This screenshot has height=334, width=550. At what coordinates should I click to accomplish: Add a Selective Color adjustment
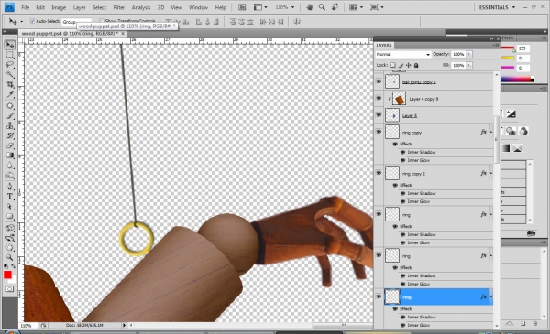tap(517, 148)
